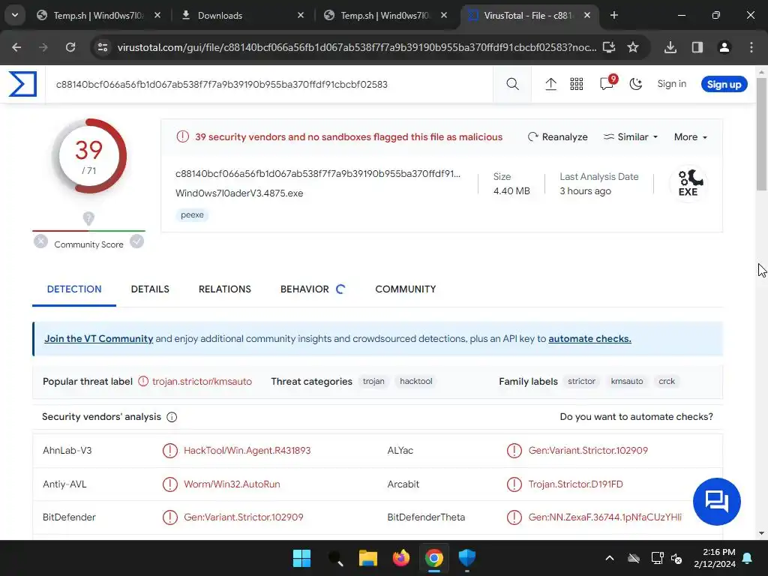This screenshot has height=576, width=768.
Task: Open Chrome three-dot menu
Action: (x=751, y=47)
